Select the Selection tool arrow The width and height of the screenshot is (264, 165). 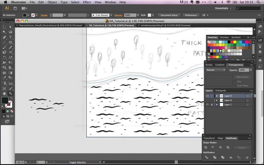[x=4, y=27]
